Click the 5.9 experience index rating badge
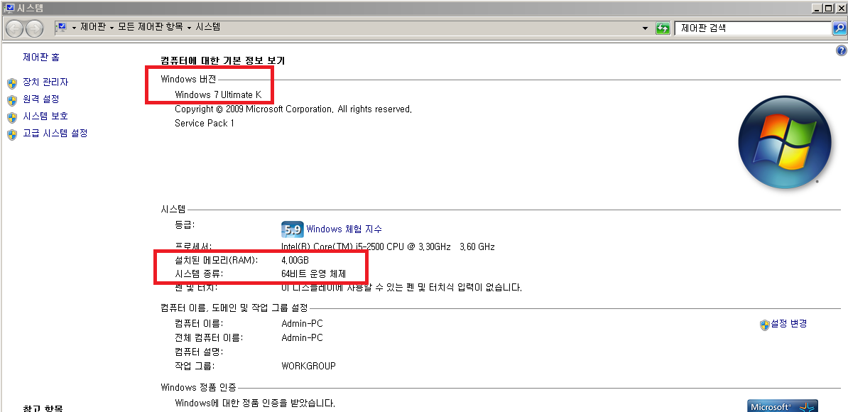The width and height of the screenshot is (848, 412). 292,229
